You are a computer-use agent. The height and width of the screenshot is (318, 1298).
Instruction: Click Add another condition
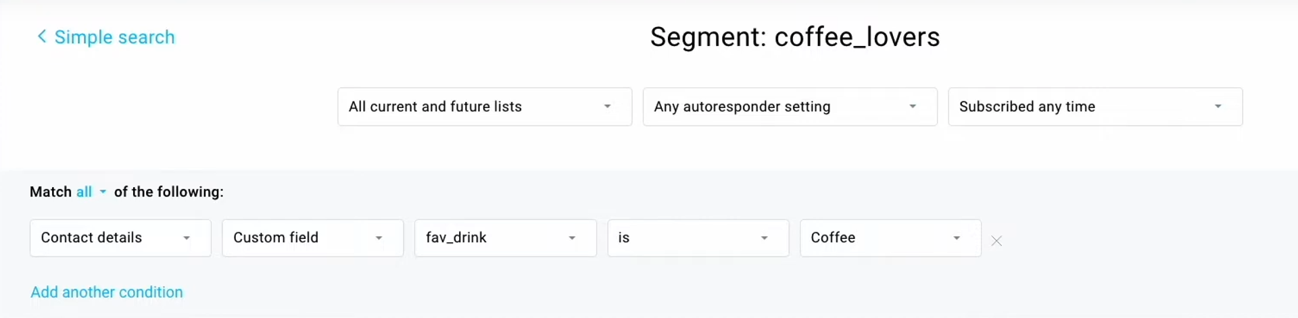pyautogui.click(x=107, y=292)
